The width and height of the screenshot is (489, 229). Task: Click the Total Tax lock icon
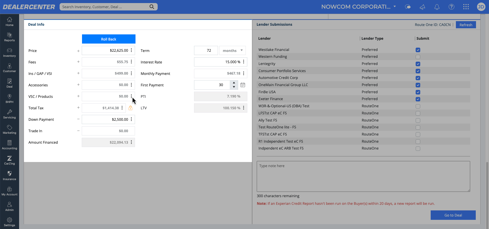coord(130,108)
